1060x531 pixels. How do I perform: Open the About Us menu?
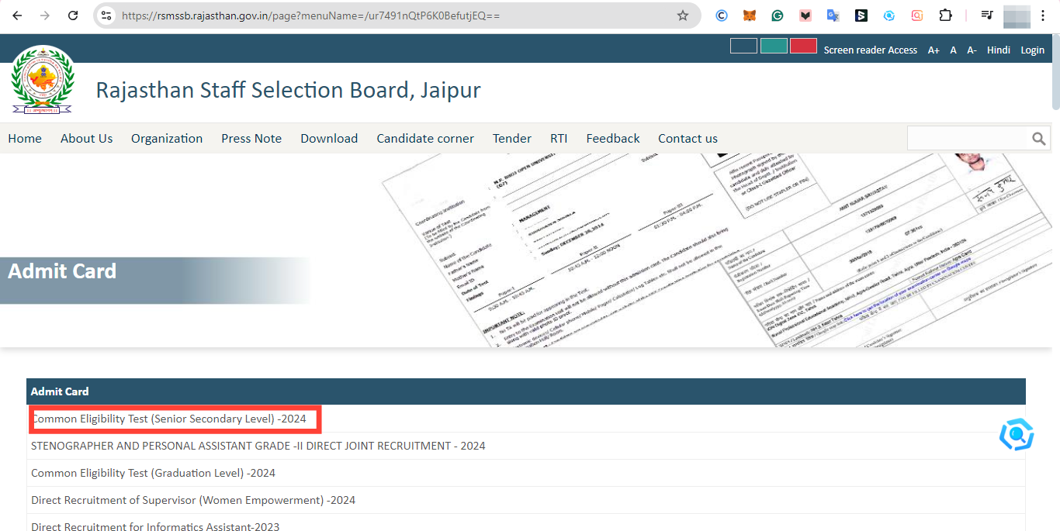87,138
